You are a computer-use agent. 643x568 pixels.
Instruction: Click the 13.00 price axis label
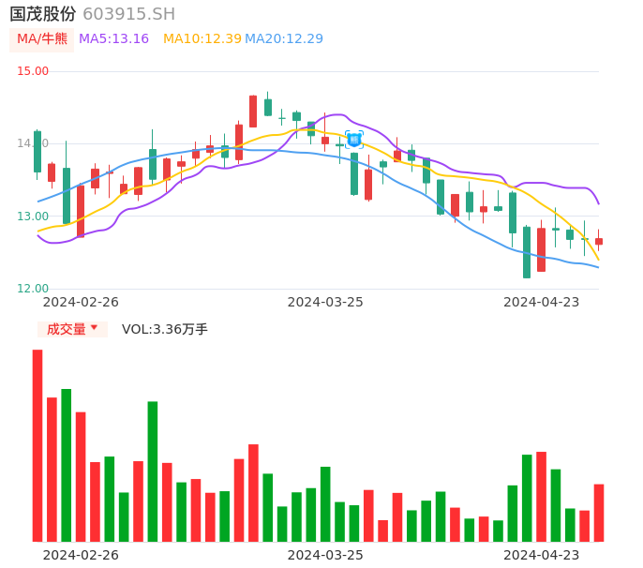click(x=33, y=217)
